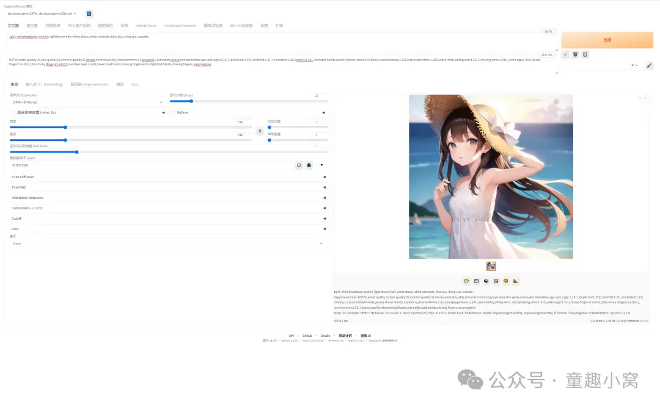Open the Sampler dropdown showing DPM++ 2M Karras

coord(86,102)
